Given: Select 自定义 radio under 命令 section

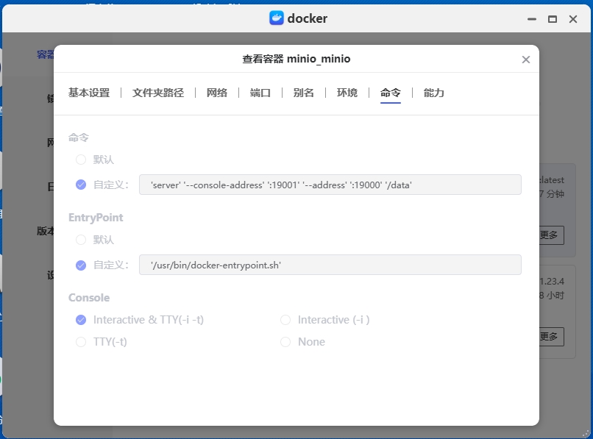Looking at the screenshot, I should (81, 185).
